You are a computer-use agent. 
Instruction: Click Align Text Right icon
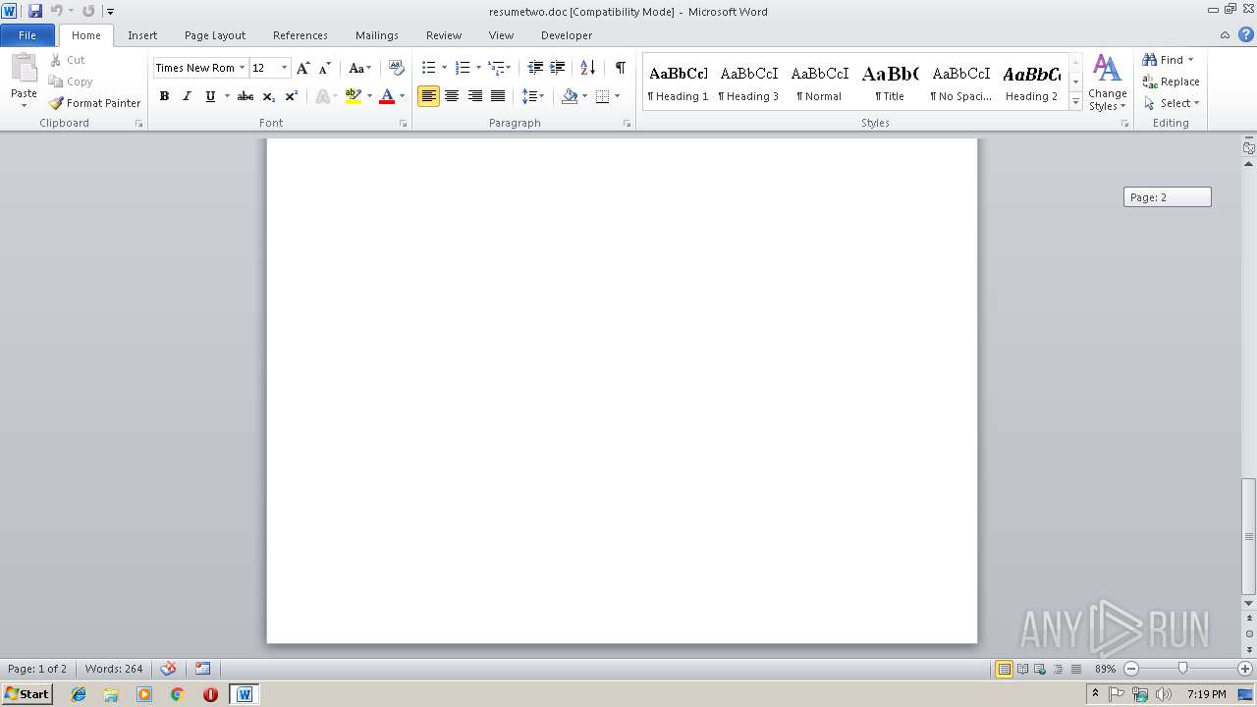coord(475,96)
